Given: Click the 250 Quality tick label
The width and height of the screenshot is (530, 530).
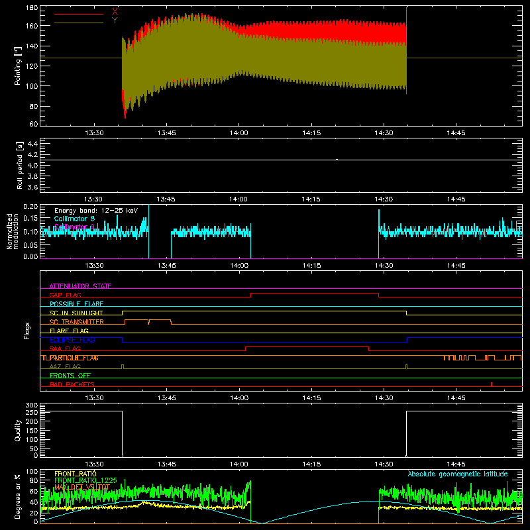Looking at the screenshot, I should pyautogui.click(x=32, y=412).
